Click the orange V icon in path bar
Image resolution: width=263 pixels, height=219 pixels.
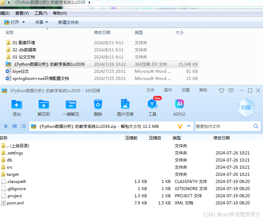pos(180,126)
